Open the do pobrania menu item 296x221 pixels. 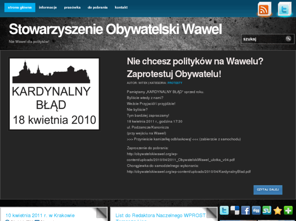coord(98,8)
